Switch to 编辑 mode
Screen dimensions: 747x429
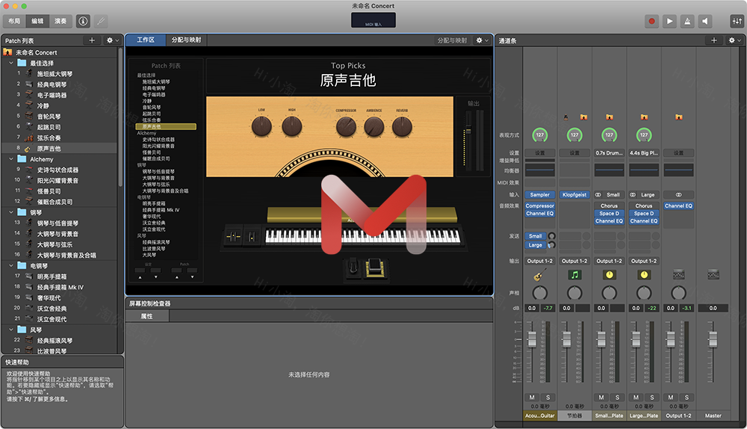37,21
